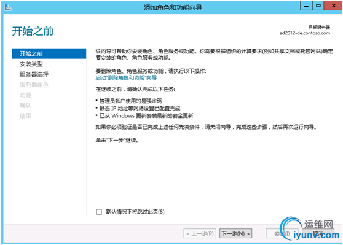The width and height of the screenshot is (343, 245).
Task: Select the 确认 step in sidebar
Action: point(26,106)
